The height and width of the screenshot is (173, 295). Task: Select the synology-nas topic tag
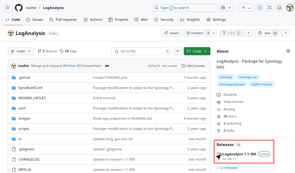point(247,77)
